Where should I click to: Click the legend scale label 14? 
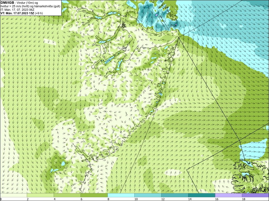point(190,199)
